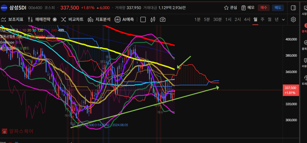
Task: Select the 주 weekly timeframe
Action: 263,19
